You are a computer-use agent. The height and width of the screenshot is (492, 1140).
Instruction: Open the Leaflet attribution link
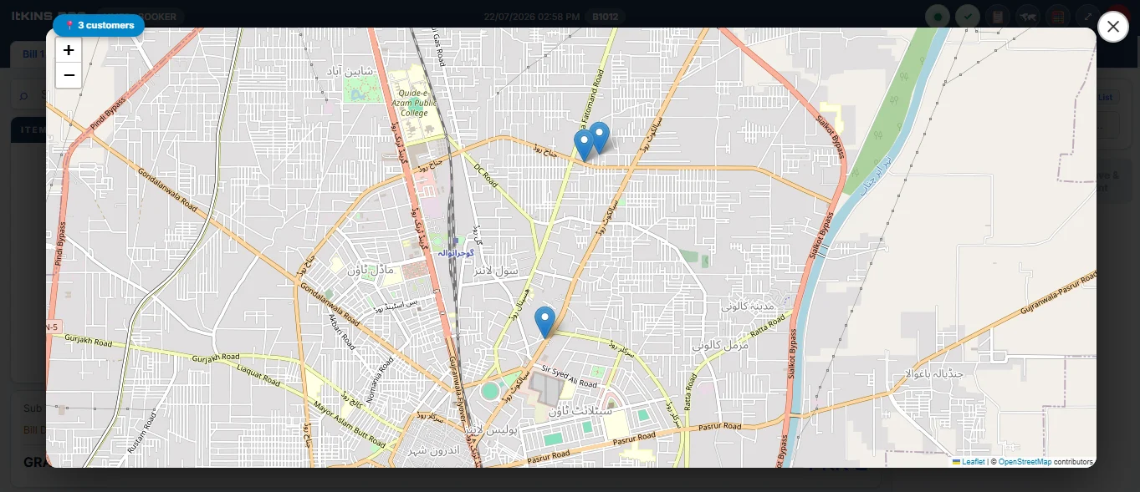pyautogui.click(x=969, y=462)
